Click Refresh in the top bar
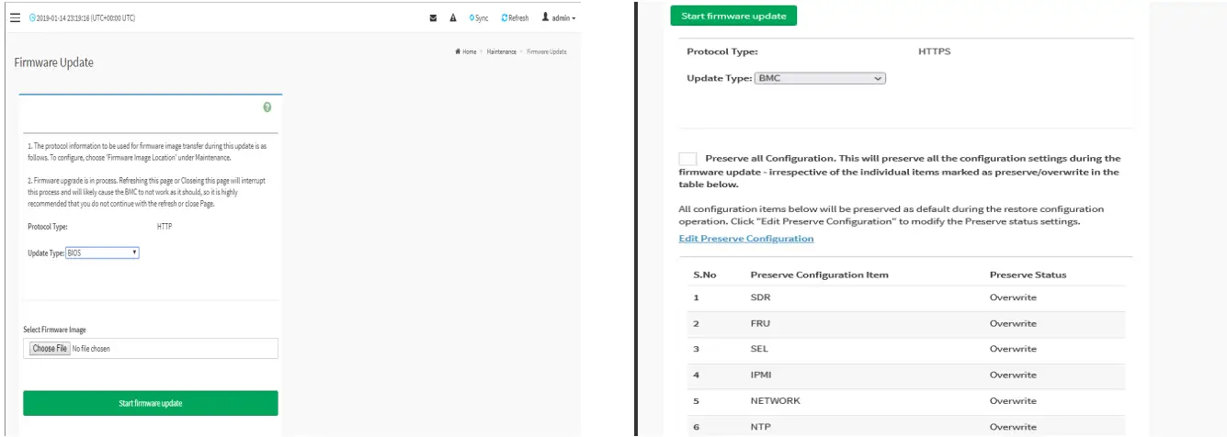 (515, 18)
